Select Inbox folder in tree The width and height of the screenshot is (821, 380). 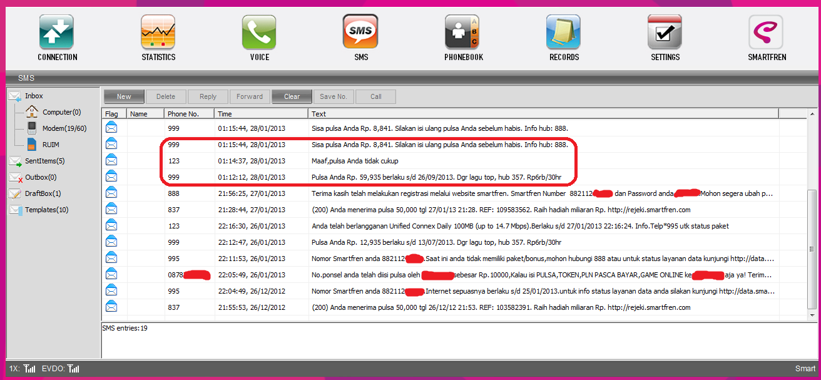tap(34, 96)
